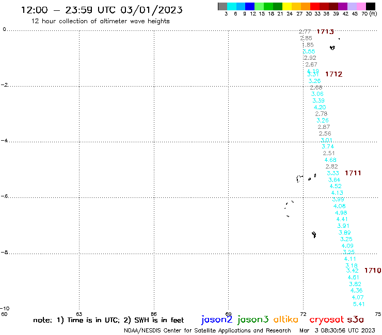Select the wave height value 3.33
Viewport: 382px width, 335px height.
pyautogui.click(x=333, y=173)
